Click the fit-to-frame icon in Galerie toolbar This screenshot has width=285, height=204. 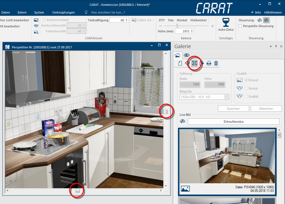click(195, 63)
